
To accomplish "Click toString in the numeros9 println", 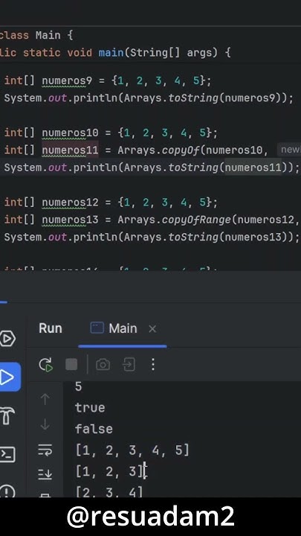I will (x=193, y=98).
